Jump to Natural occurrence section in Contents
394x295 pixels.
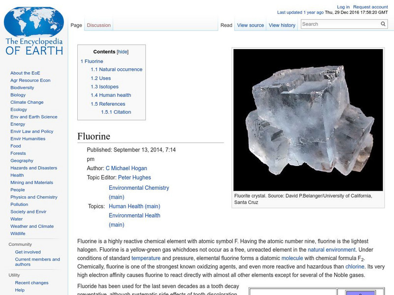coord(120,69)
